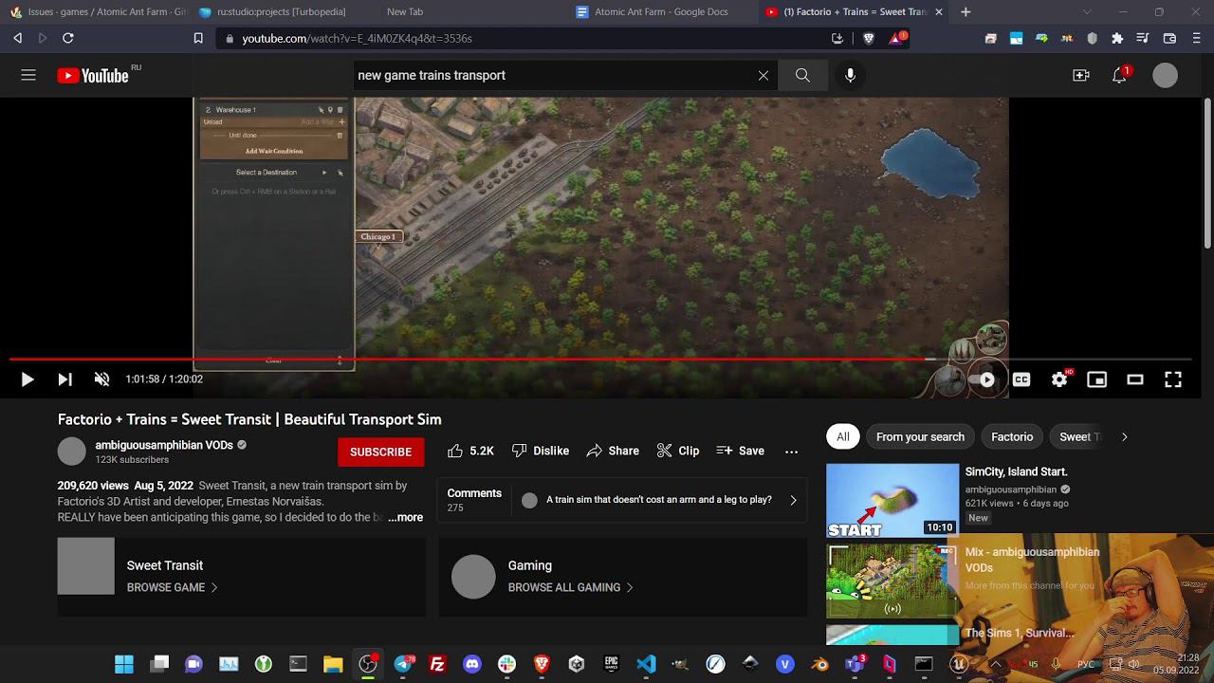Open the Brave wallet icon
The width and height of the screenshot is (1214, 683).
click(x=1169, y=38)
